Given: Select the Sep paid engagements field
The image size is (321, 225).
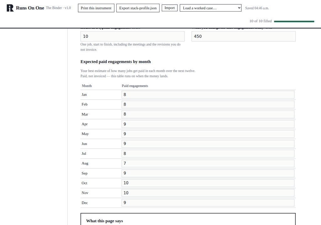Looking at the screenshot, I should [208, 173].
